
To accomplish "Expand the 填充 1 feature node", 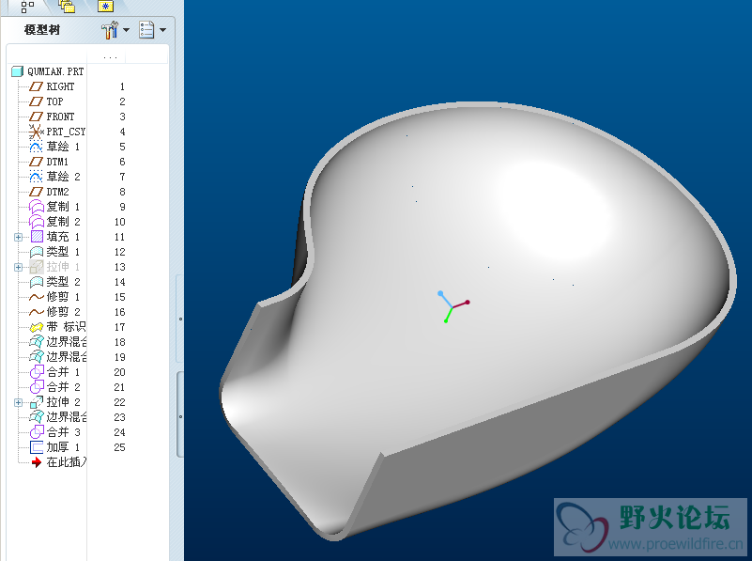I will coord(18,237).
